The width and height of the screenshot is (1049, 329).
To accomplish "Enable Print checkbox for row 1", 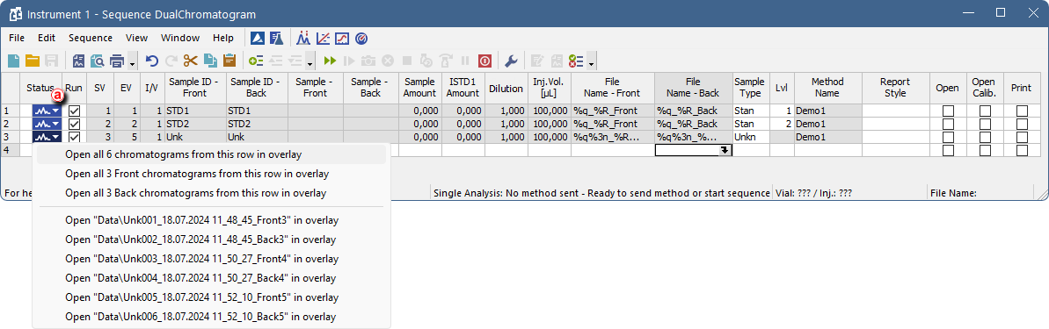I will 1022,111.
